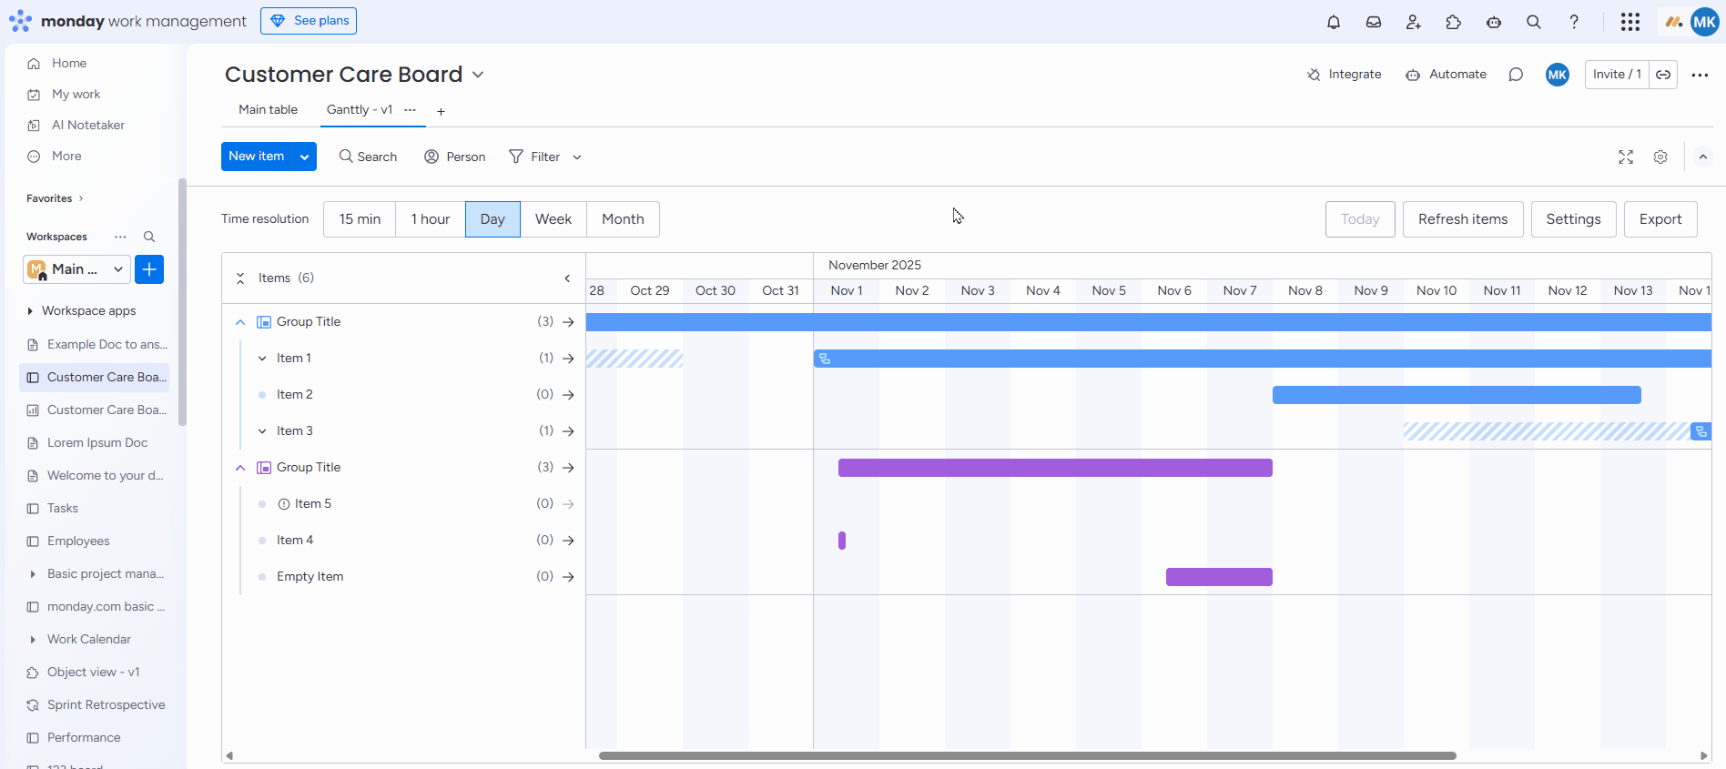Click the Invite / 1 button
The image size is (1726, 769).
point(1617,75)
